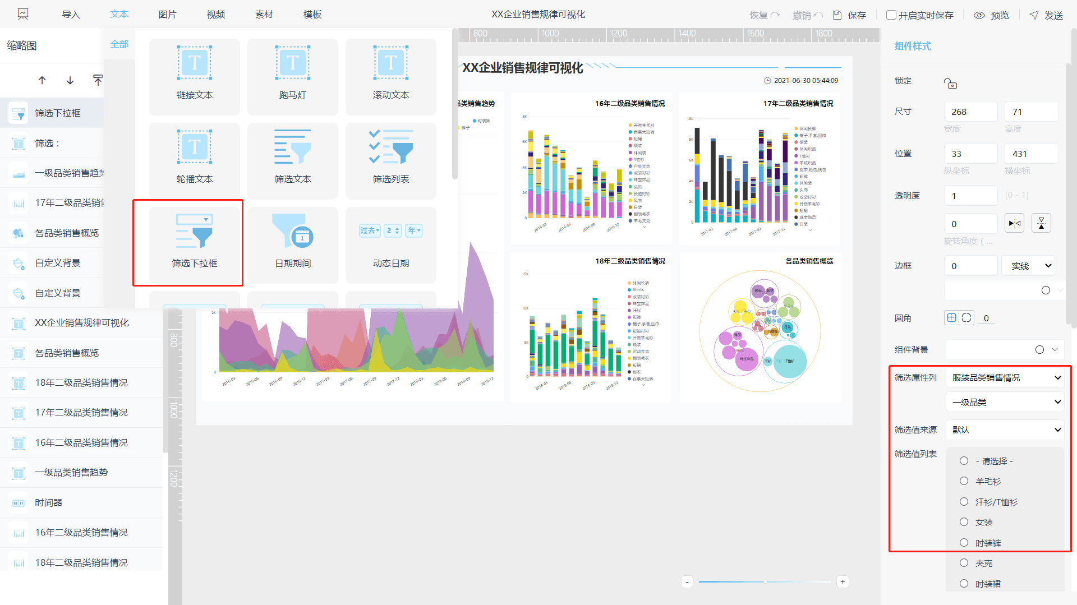This screenshot has height=605, width=1077.
Task: Click the 撤销 undo icon
Action: click(x=818, y=15)
